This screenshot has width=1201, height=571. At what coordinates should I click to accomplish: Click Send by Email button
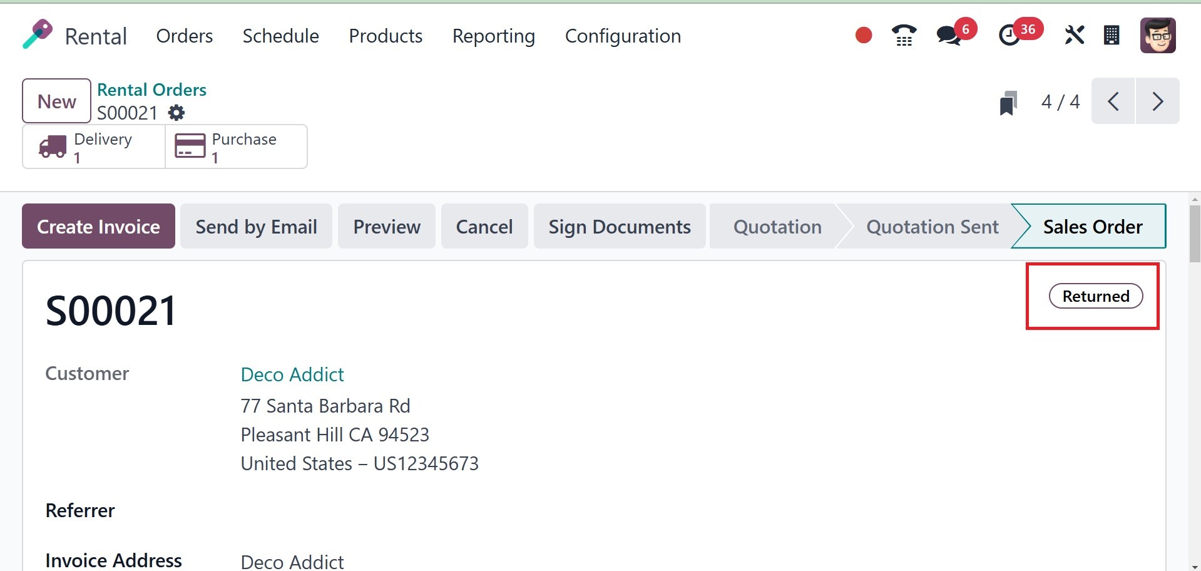pos(256,227)
